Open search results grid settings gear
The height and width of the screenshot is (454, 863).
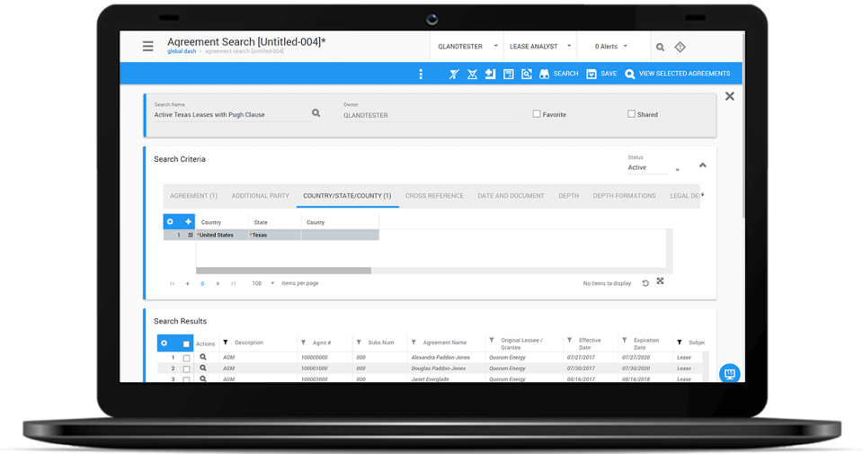click(164, 343)
